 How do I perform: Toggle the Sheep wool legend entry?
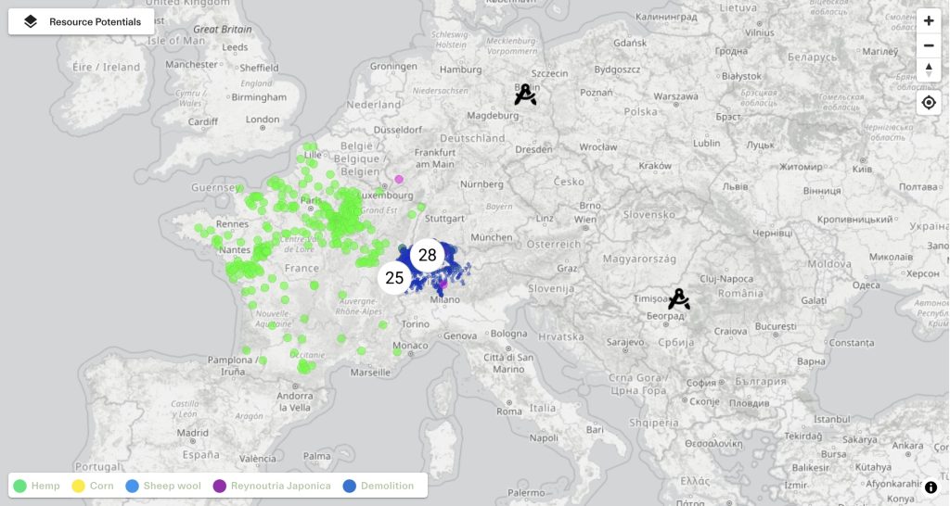[x=163, y=486]
